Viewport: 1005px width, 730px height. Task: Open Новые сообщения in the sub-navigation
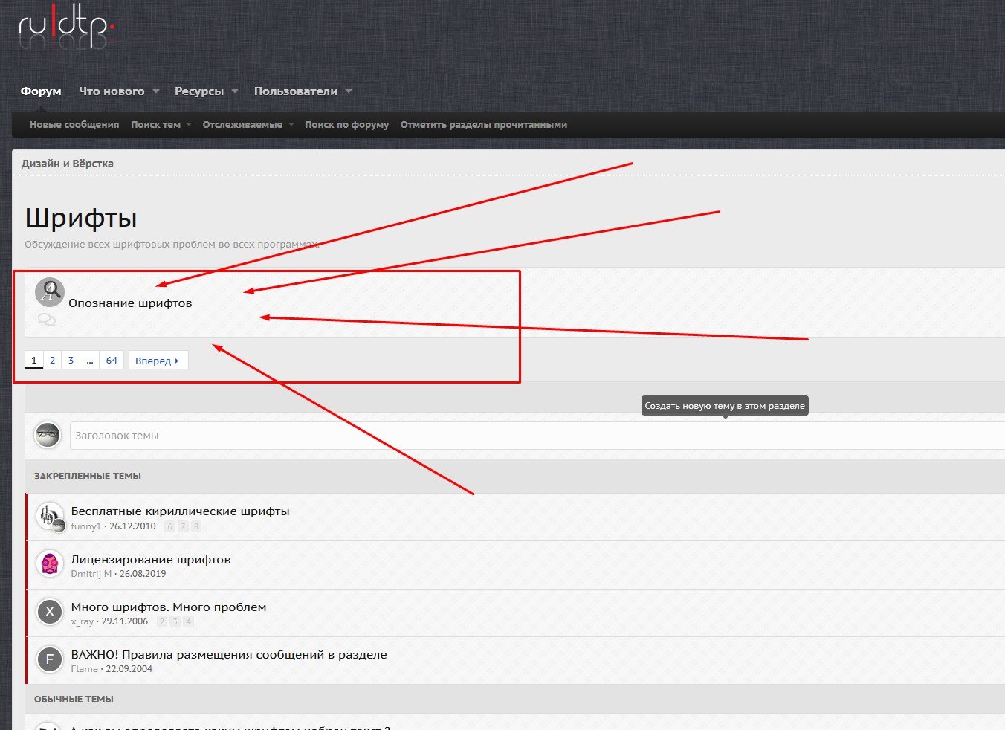[x=74, y=125]
